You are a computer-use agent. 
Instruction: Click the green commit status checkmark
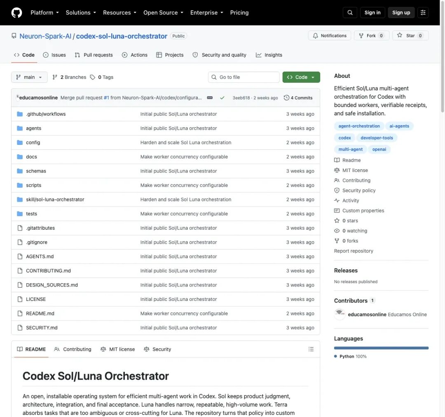(x=222, y=98)
